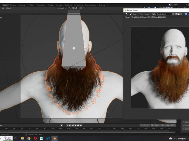Switch to the Compositing workspace tab
The width and height of the screenshot is (189, 141).
pos(78,5)
